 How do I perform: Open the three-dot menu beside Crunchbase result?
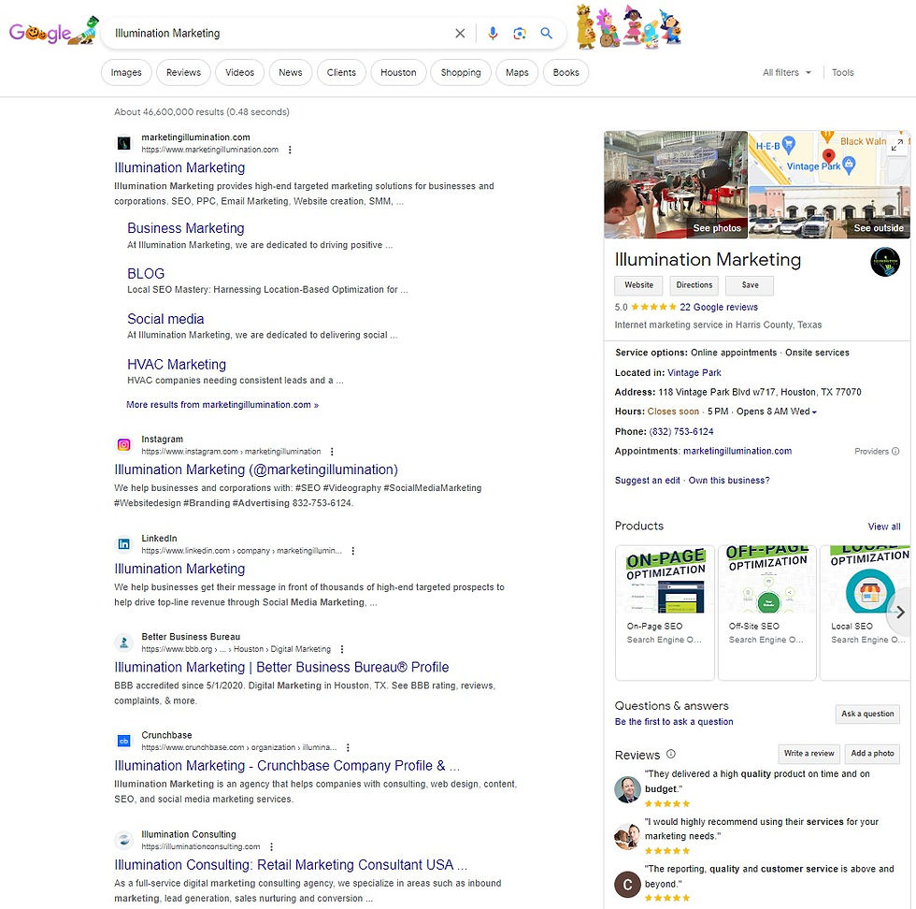pyautogui.click(x=348, y=747)
